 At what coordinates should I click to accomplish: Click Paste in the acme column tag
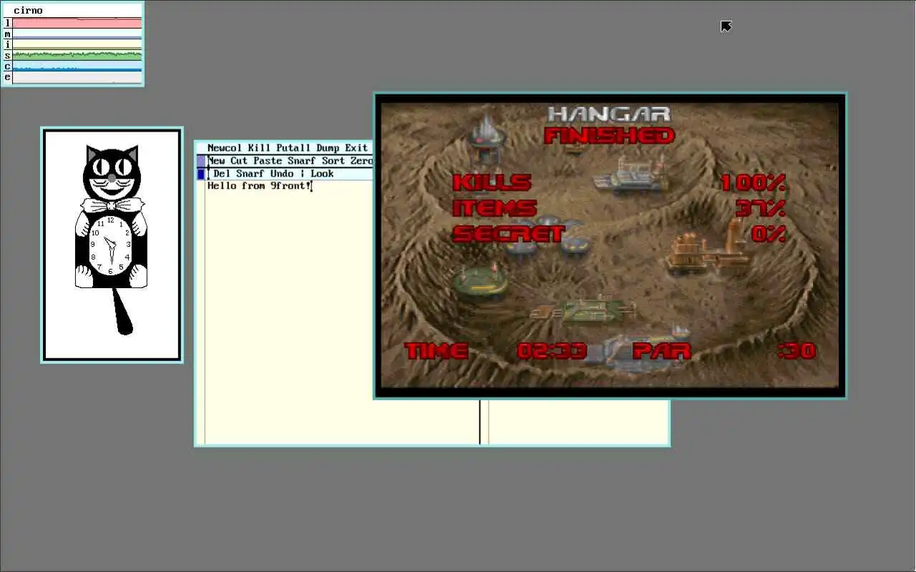pyautogui.click(x=268, y=161)
